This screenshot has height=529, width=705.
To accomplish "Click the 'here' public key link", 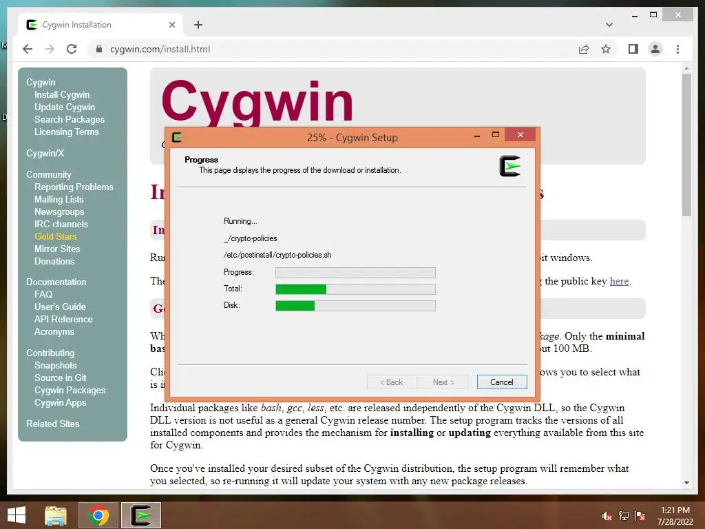I will [619, 281].
